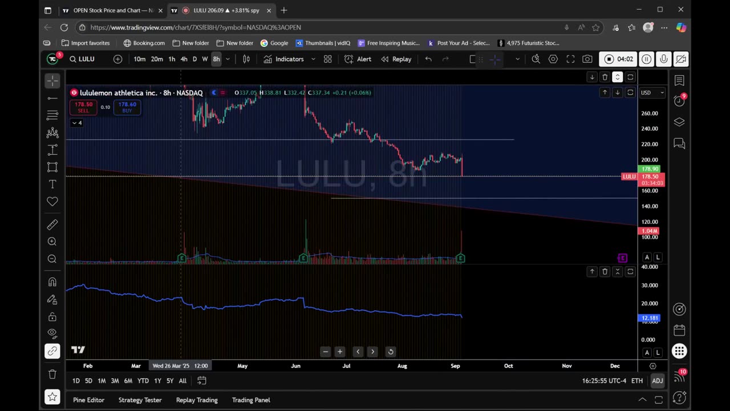Image resolution: width=730 pixels, height=411 pixels.
Task: Select the trend line drawing tool
Action: (52, 98)
